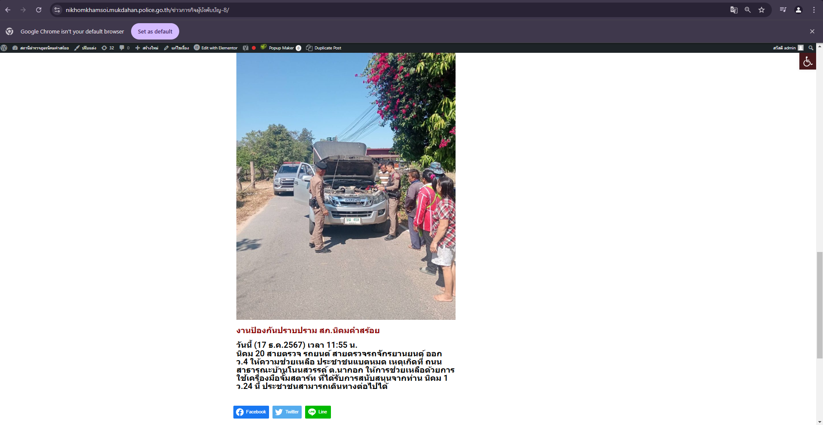Click the browser zoom magnifier icon

748,10
